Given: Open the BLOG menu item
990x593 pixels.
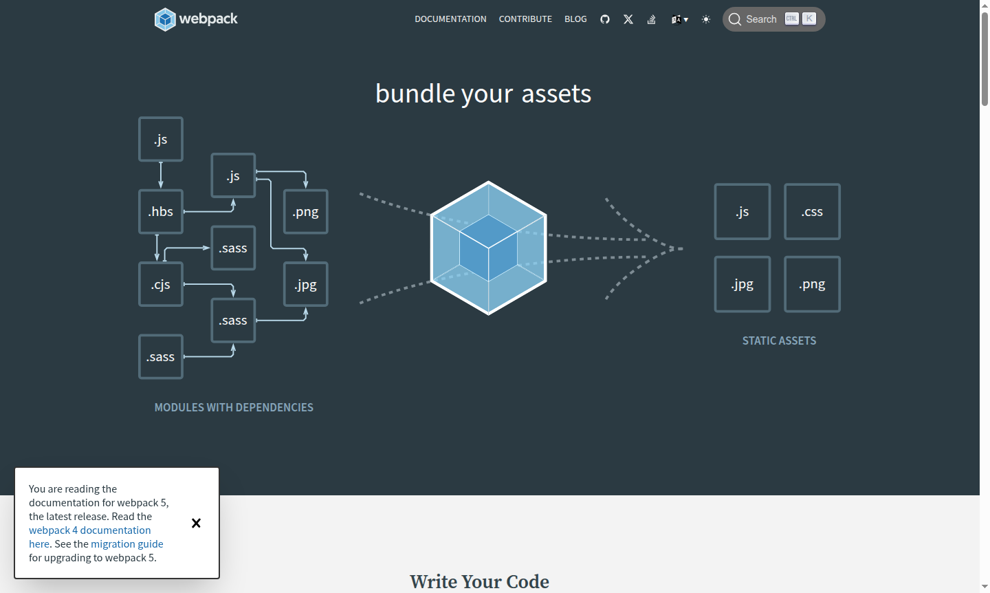Looking at the screenshot, I should click(575, 19).
